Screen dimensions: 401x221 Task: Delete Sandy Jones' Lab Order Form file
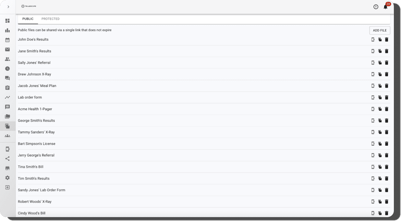tap(386, 190)
